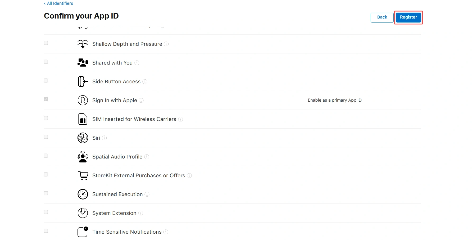Click the SIM card icon
The width and height of the screenshot is (472, 240).
[83, 119]
